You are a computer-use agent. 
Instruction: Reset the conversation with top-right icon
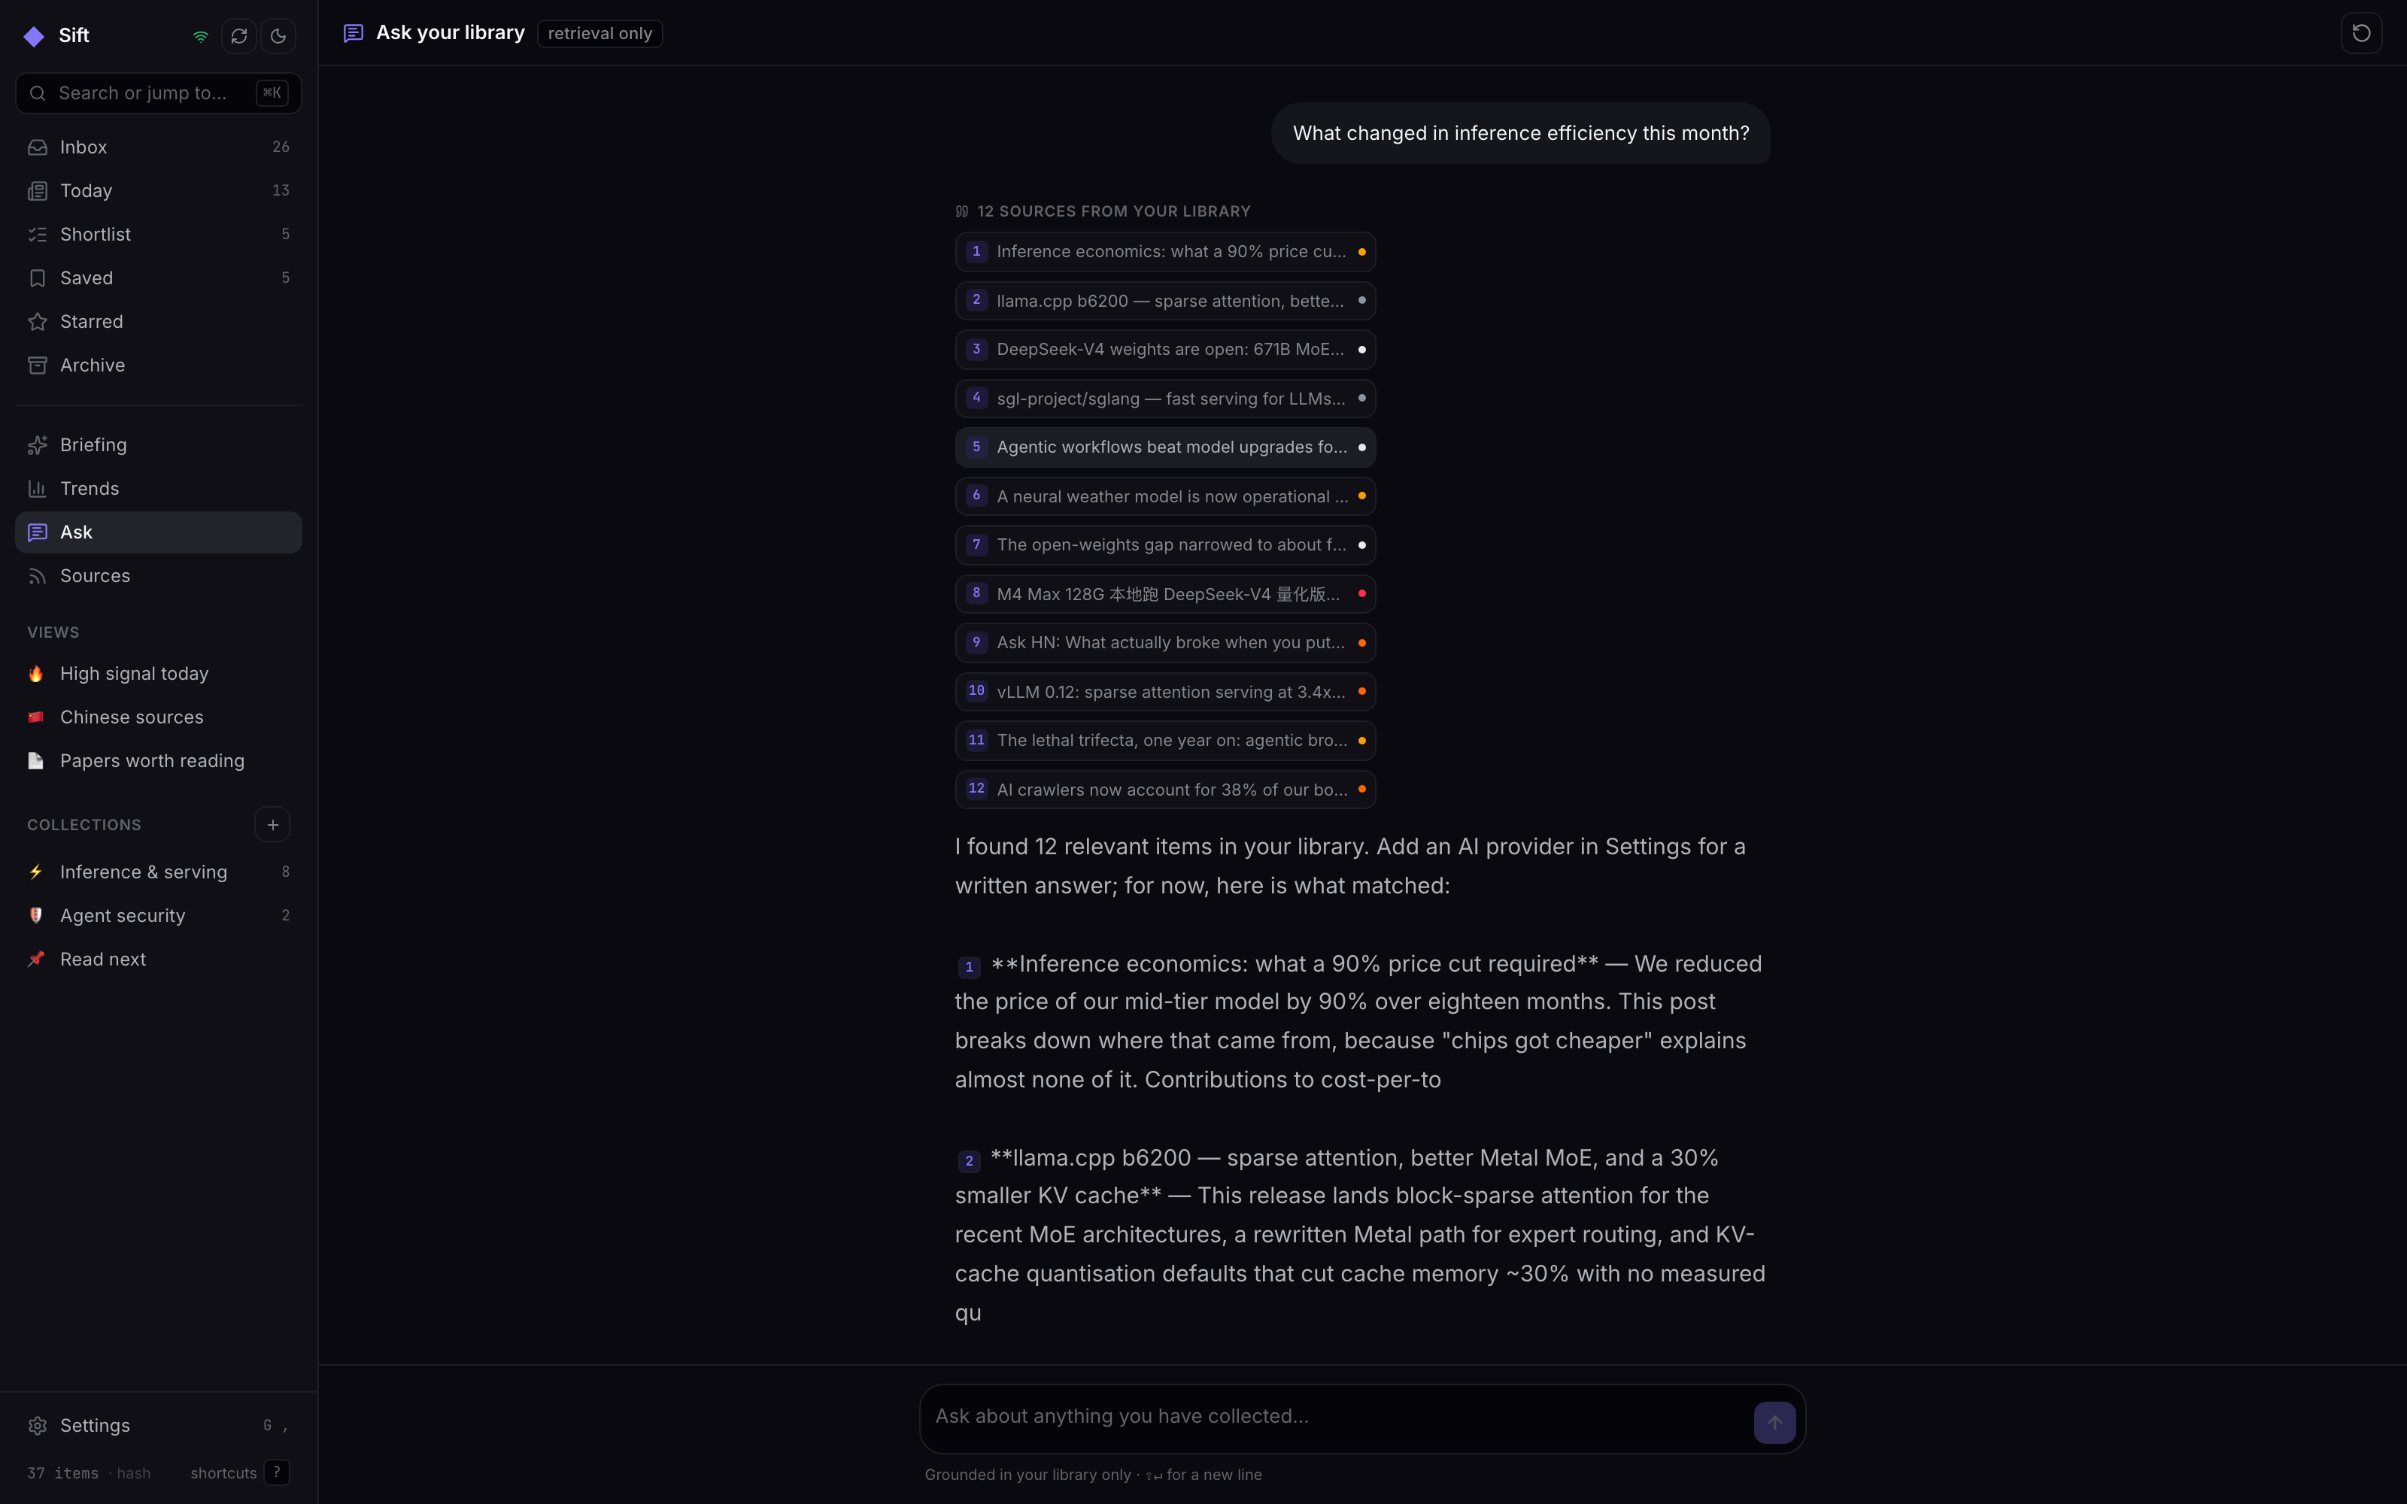click(2361, 33)
